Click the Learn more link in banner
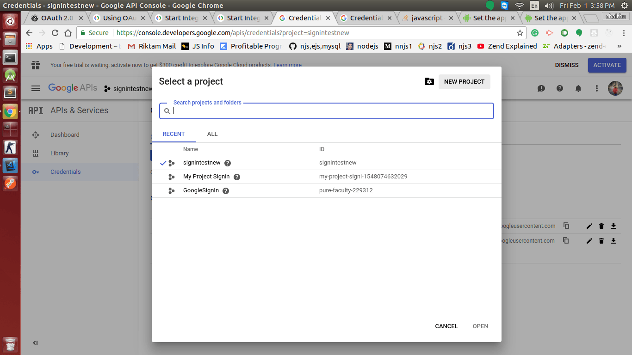Image resolution: width=632 pixels, height=355 pixels. tap(287, 65)
